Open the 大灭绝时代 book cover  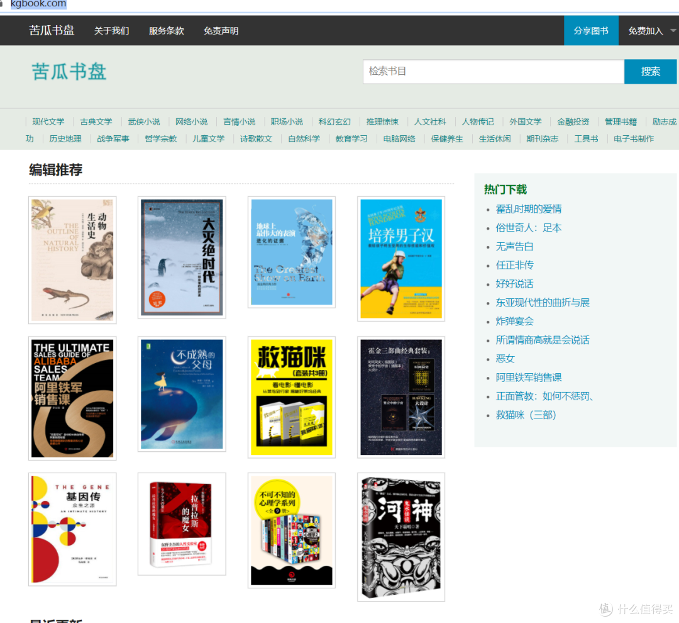[182, 257]
